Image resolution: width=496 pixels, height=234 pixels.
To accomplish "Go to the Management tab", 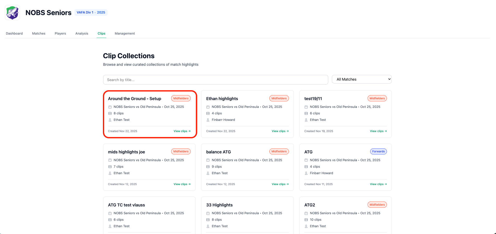I will click(125, 34).
